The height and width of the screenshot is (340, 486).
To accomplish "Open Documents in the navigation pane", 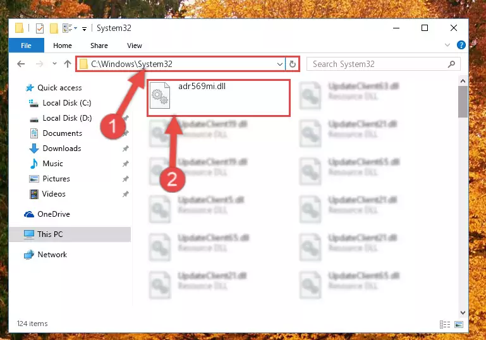I will [63, 133].
